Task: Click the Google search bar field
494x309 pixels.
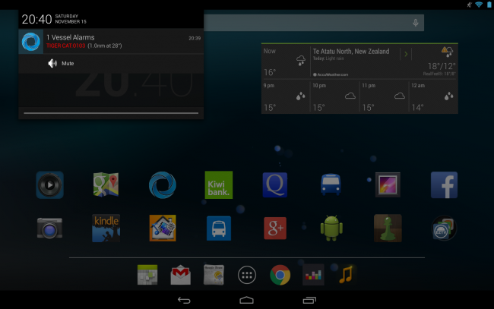Action: 314,23
